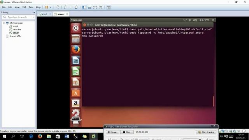Click the take snapshot toolbar icon
Screen dimensions: 249x140
tap(65, 7)
